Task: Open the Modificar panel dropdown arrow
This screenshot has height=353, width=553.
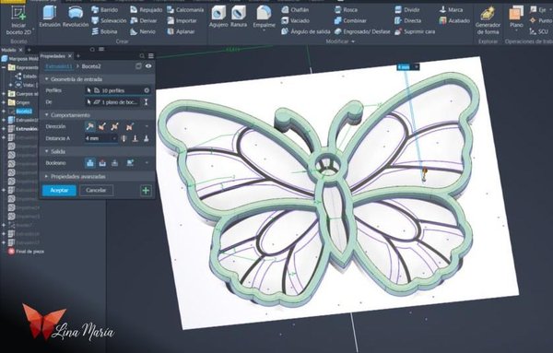Action: [353, 41]
